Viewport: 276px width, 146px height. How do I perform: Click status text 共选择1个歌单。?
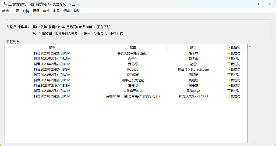pos(18,27)
